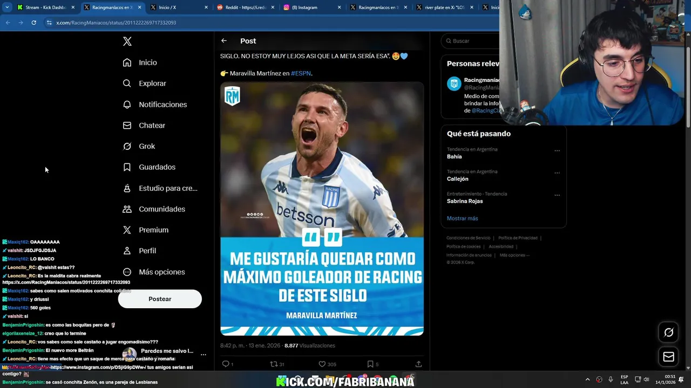Switch to river plate en X tab
The width and height of the screenshot is (691, 388).
click(445, 8)
